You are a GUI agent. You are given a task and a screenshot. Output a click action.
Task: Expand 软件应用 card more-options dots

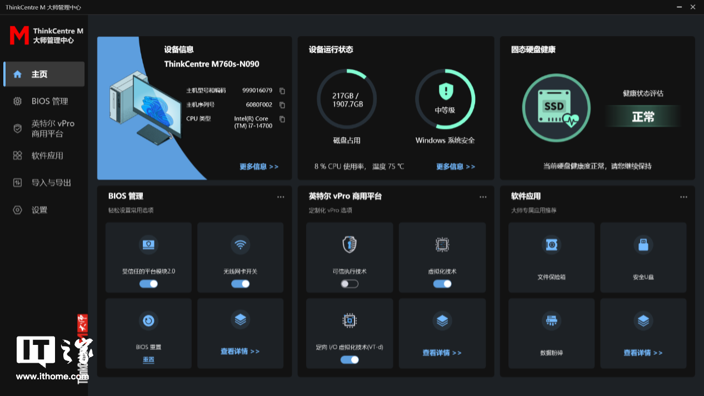683,197
